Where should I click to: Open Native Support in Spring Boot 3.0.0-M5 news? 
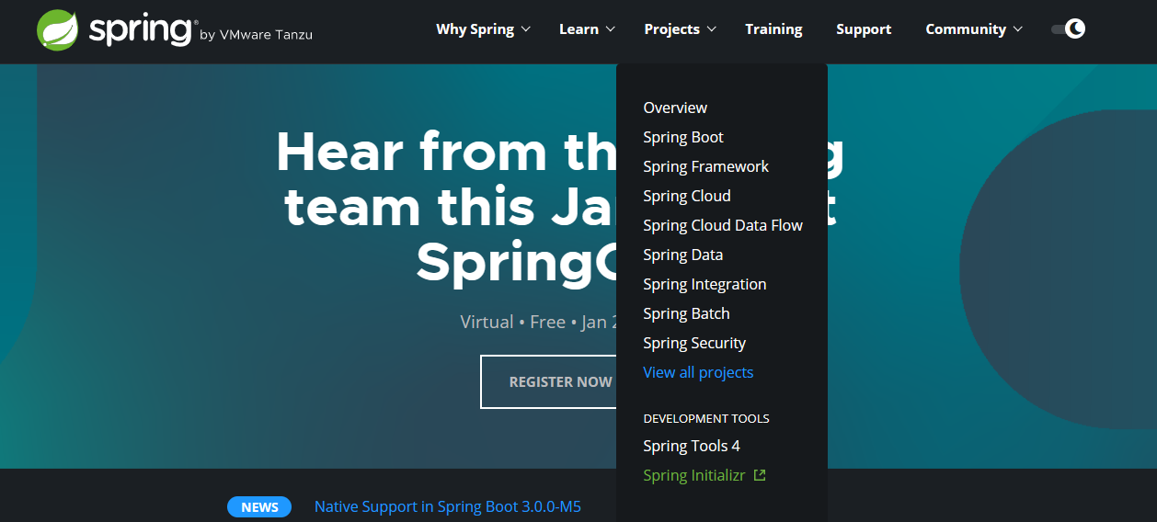[x=448, y=506]
